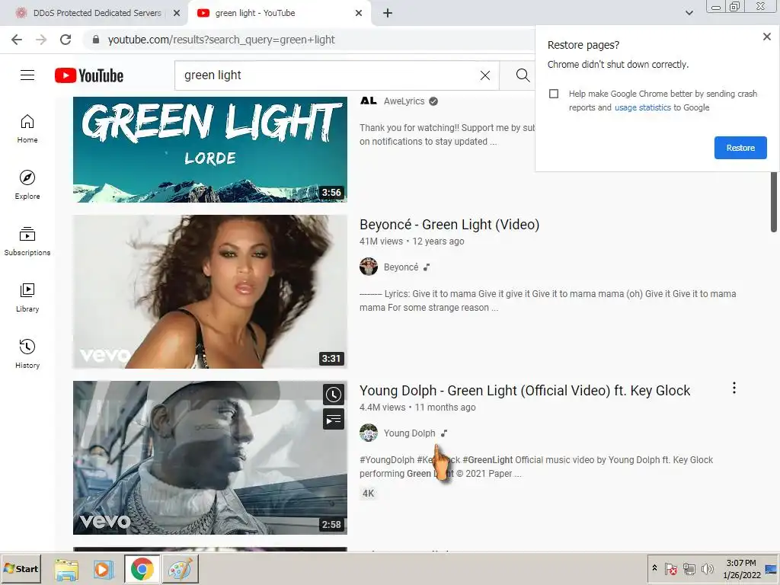Click Add to queue icon on Young Dolph thumbnail

pos(334,419)
